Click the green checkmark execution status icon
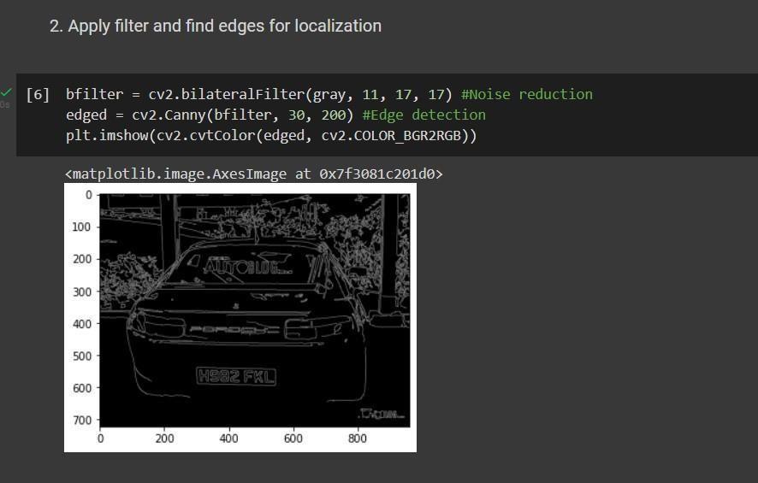 click(6, 91)
